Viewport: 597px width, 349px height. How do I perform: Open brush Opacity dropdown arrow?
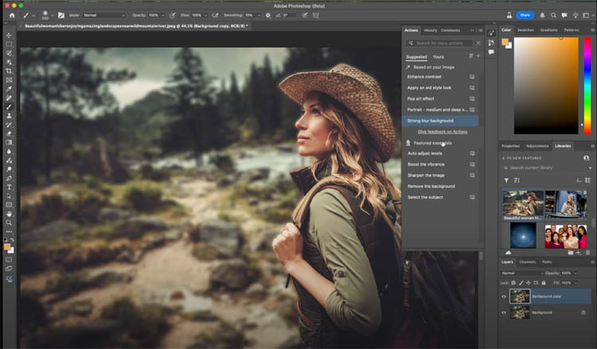point(163,15)
